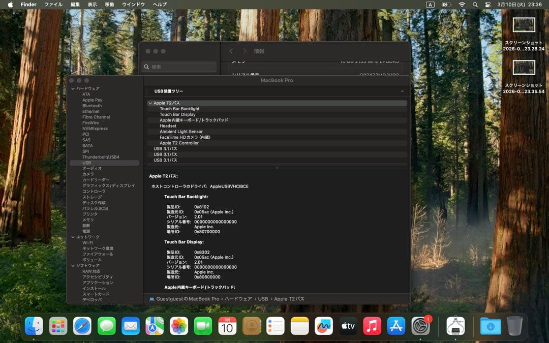Open Launchpad in the Dock
This screenshot has height=343, width=549.
(x=58, y=326)
